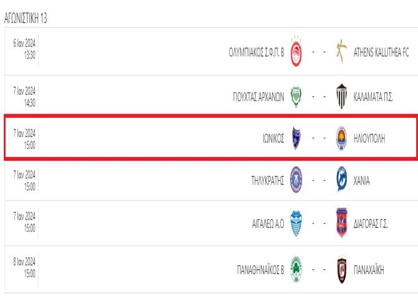This screenshot has height=299, width=418.
Task: Click the ΠΑΝΑΧΑΪΚΗ team name
Action: (369, 270)
